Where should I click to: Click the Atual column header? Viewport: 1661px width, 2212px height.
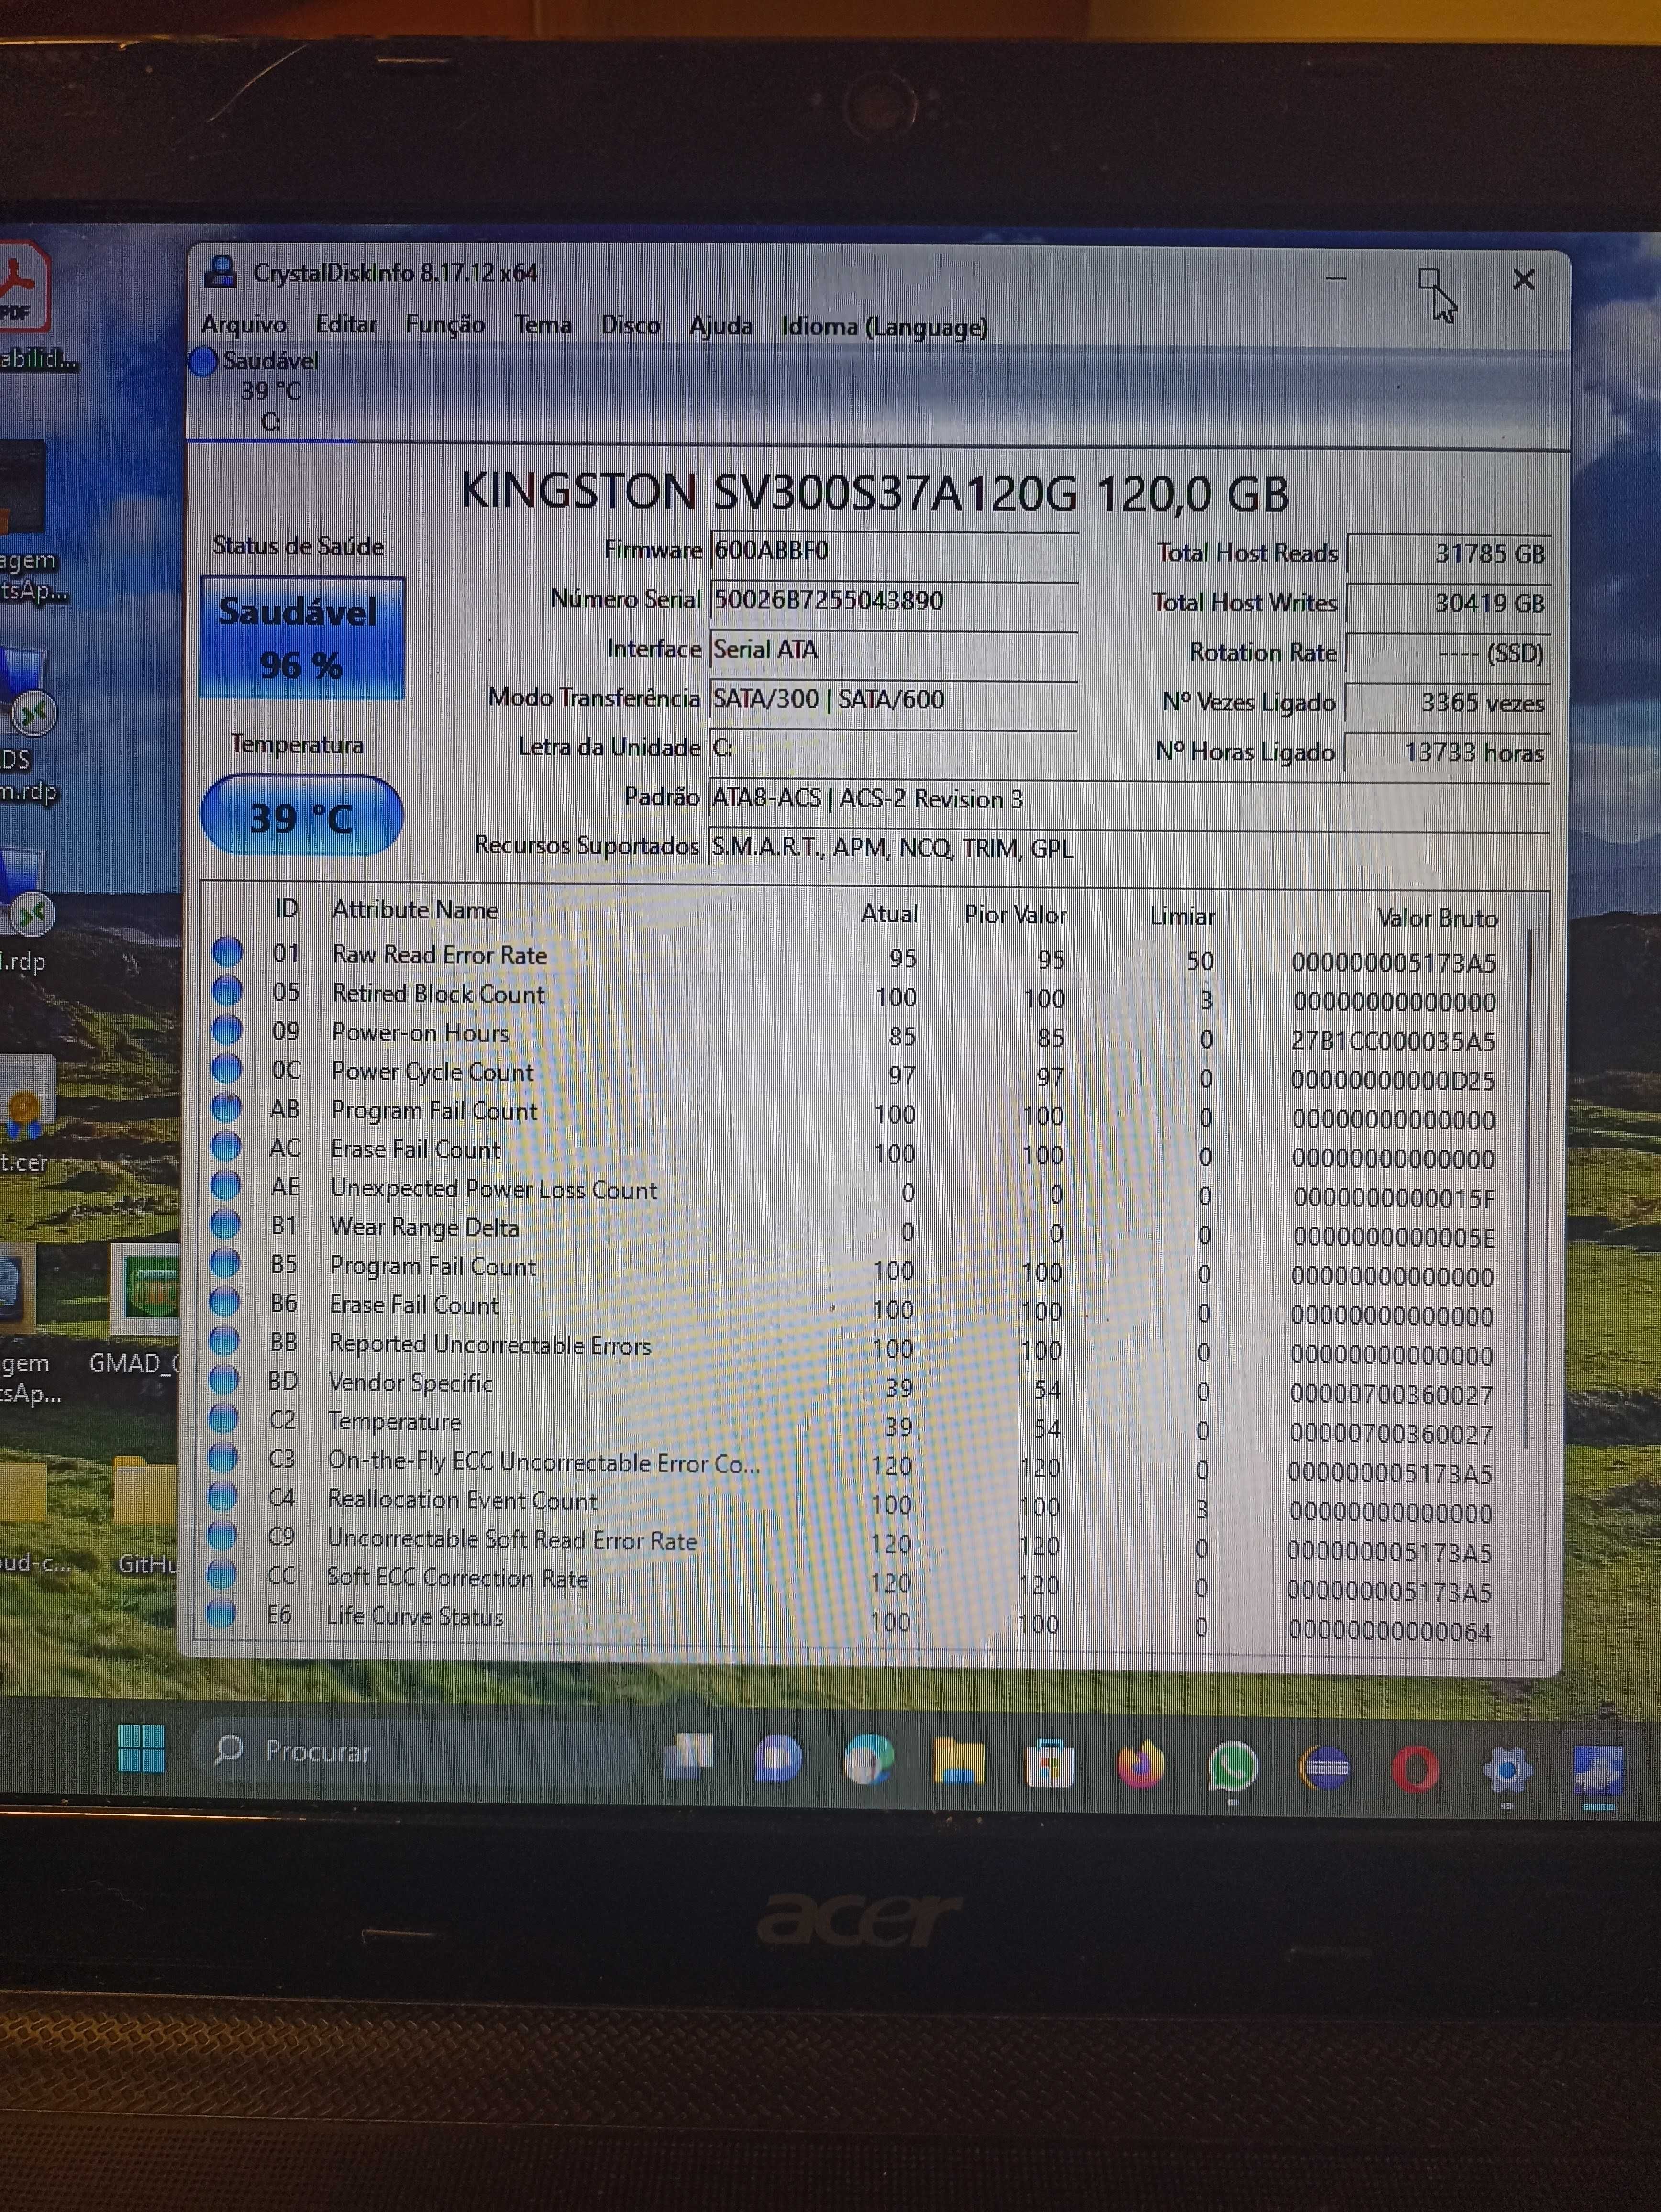point(889,914)
